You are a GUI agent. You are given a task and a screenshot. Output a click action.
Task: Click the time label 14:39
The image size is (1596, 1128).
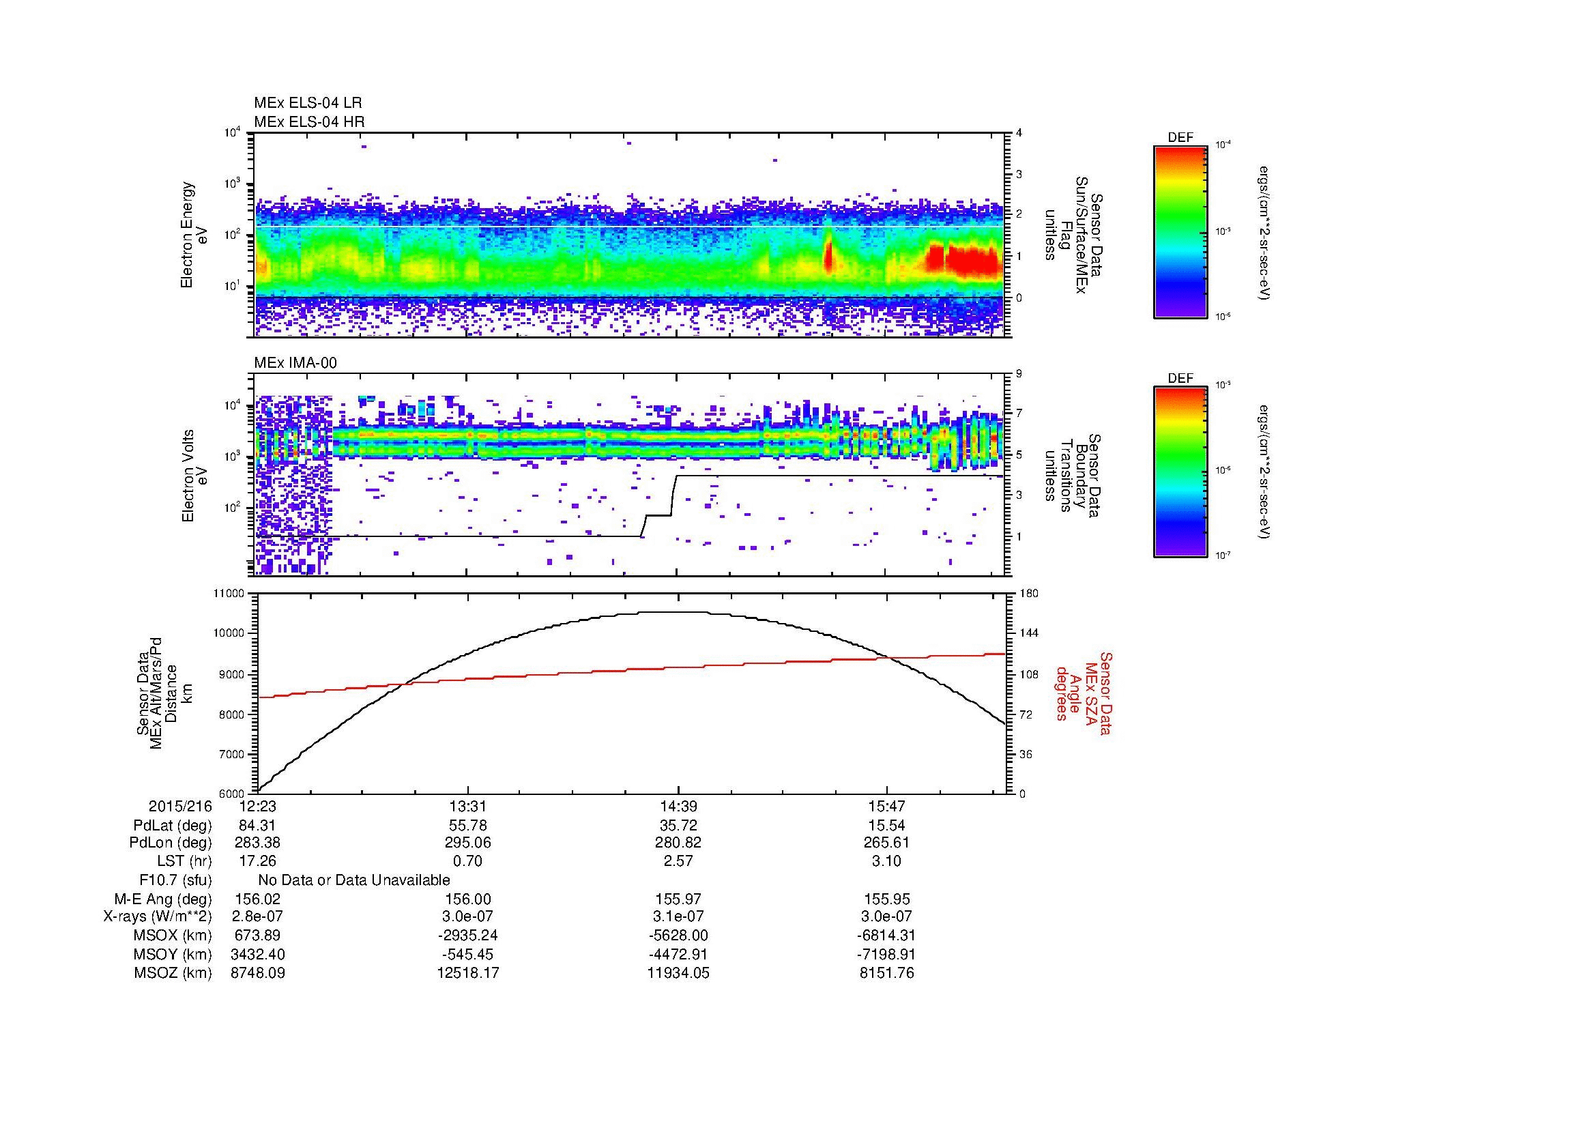[x=678, y=806]
